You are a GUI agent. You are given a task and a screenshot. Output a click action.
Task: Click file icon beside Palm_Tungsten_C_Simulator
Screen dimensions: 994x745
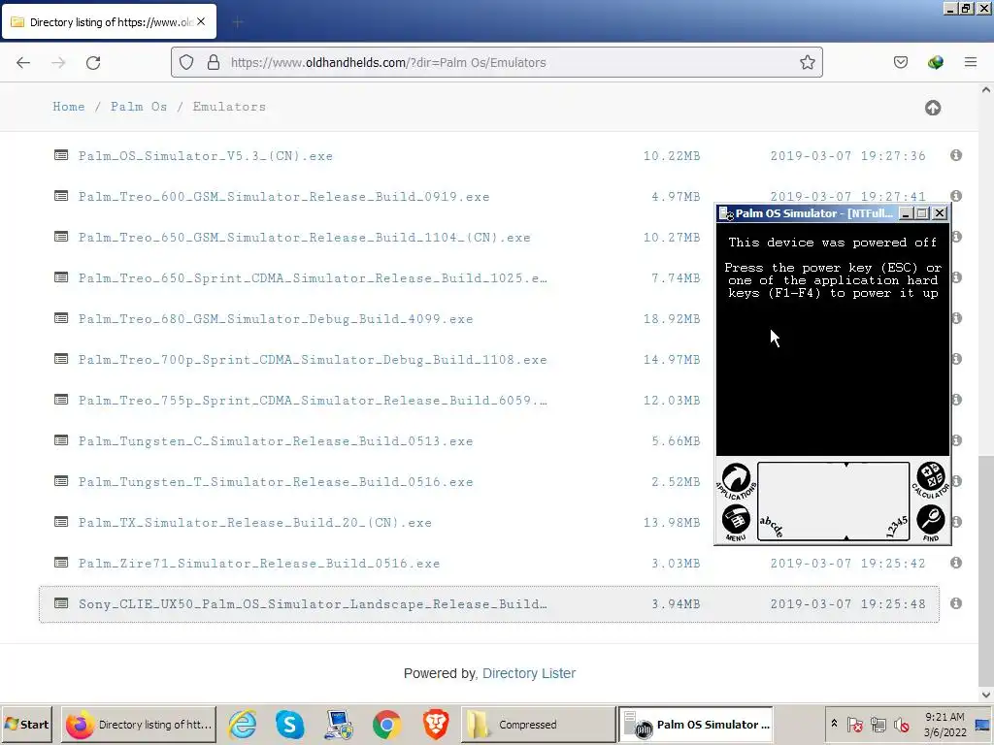tap(61, 440)
